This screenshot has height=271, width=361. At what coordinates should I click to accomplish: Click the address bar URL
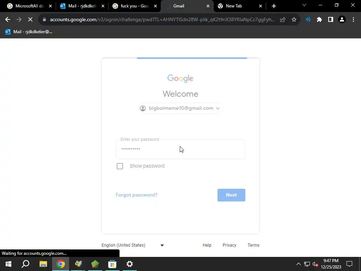pos(162,20)
